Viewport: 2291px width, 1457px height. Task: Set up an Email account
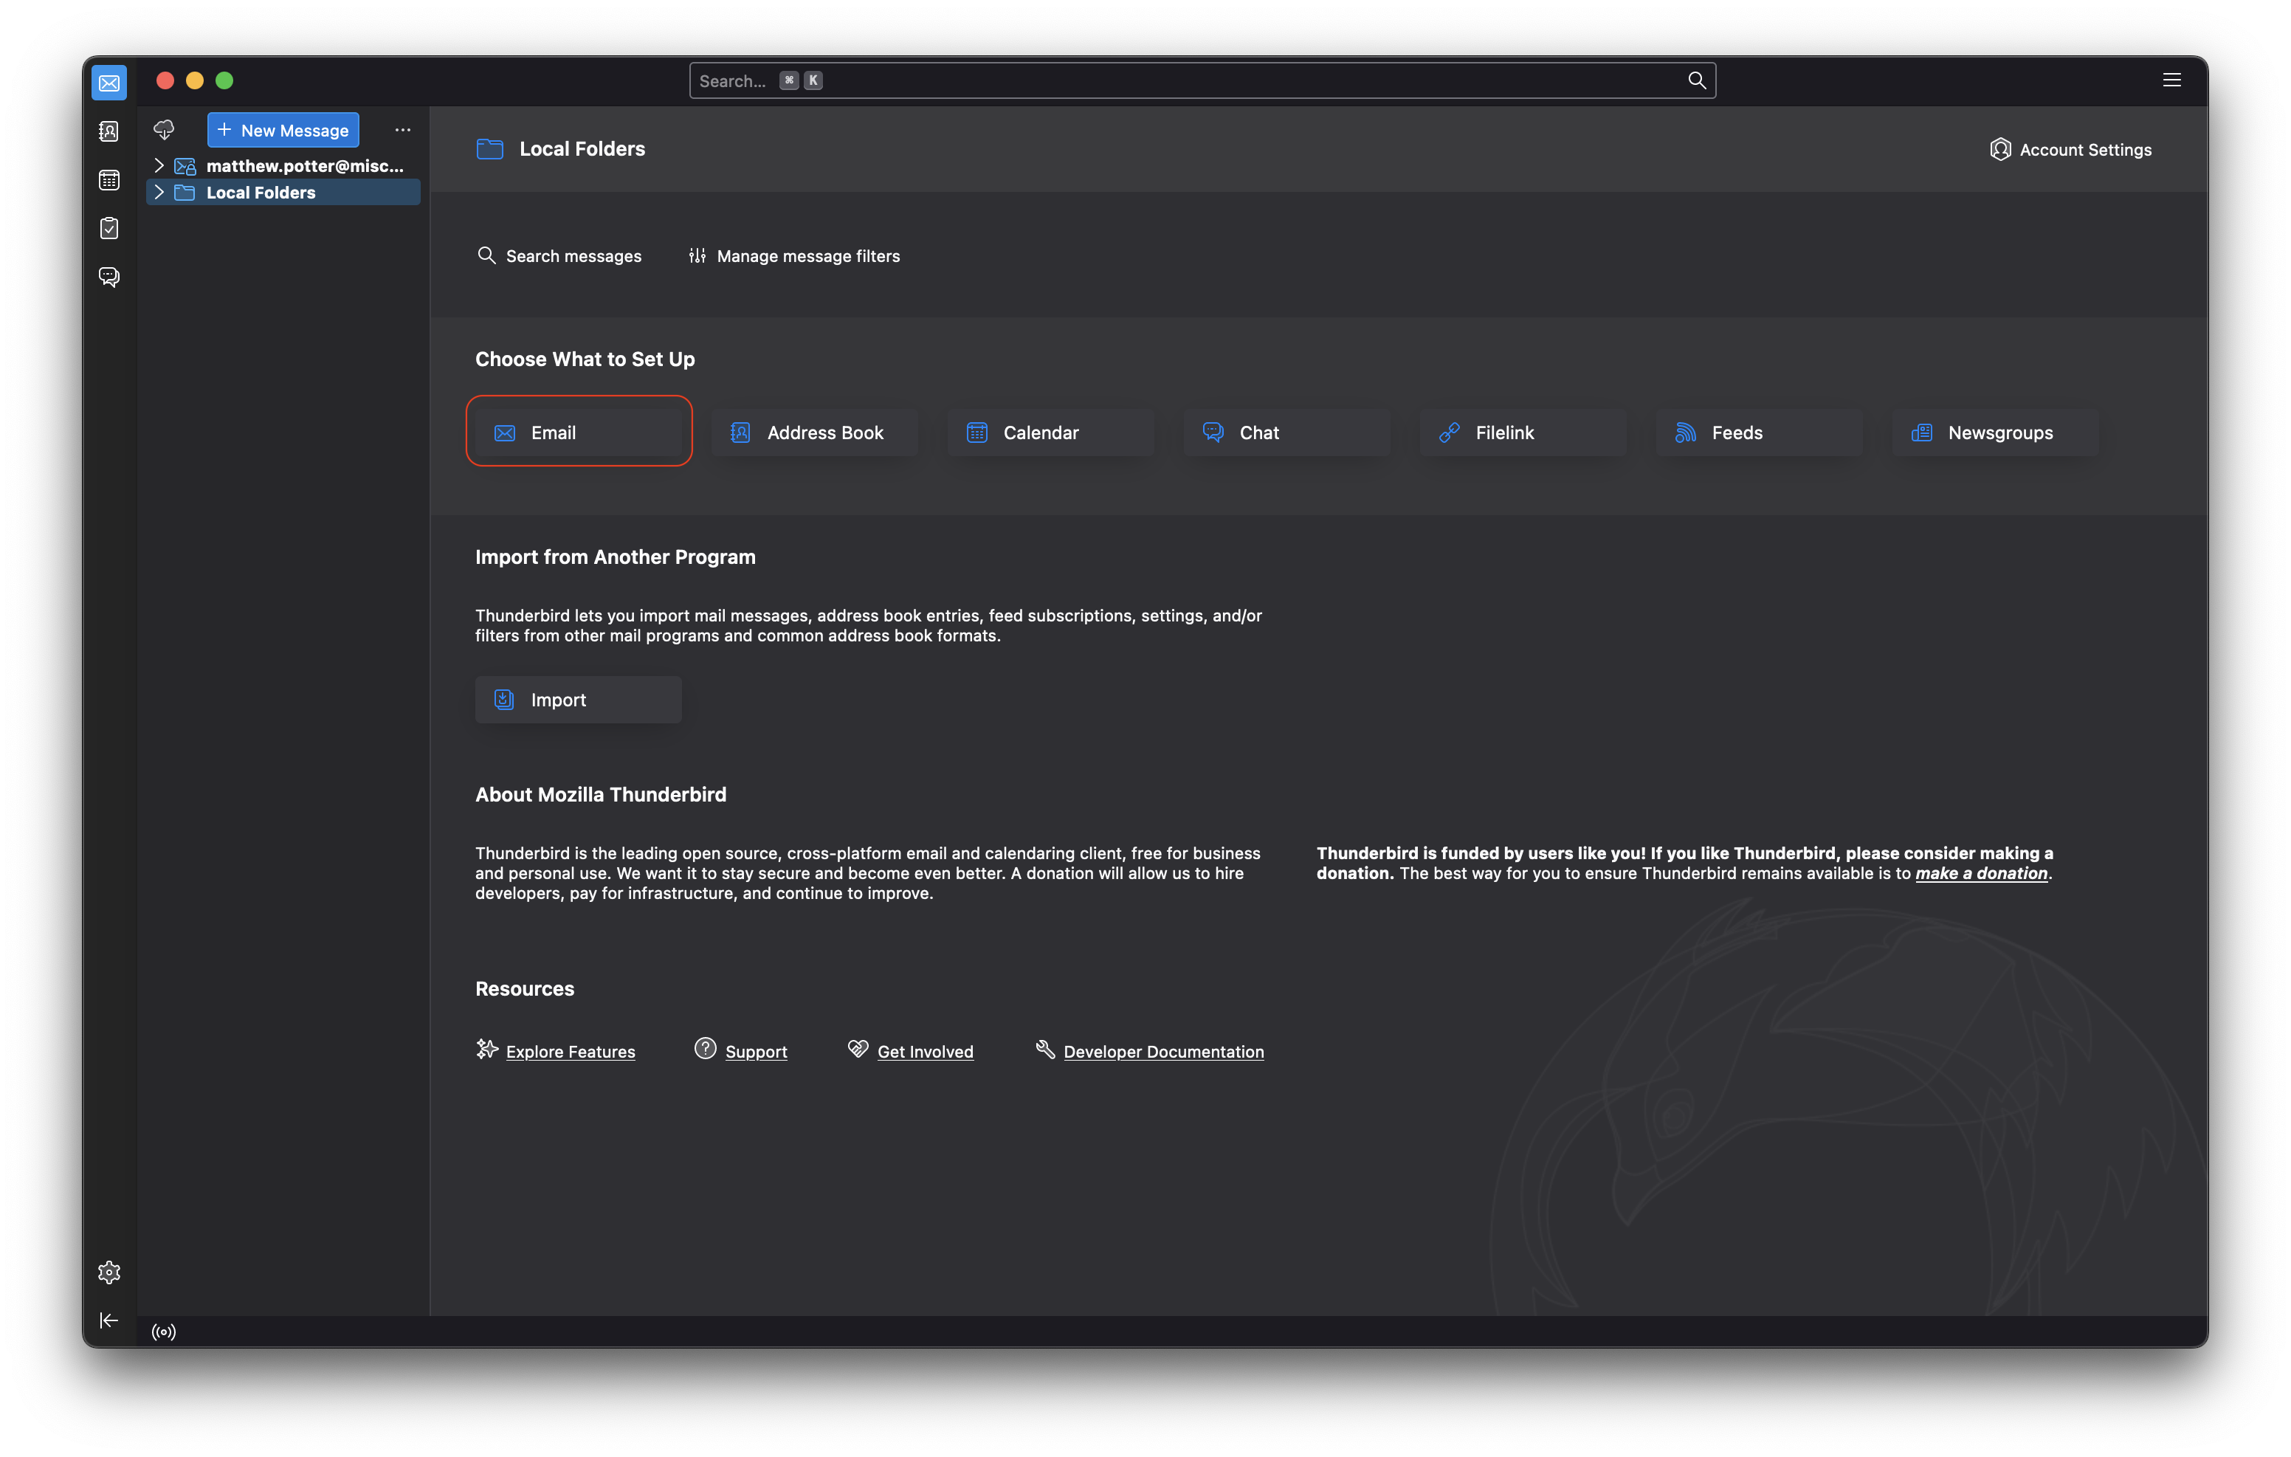pyautogui.click(x=579, y=432)
